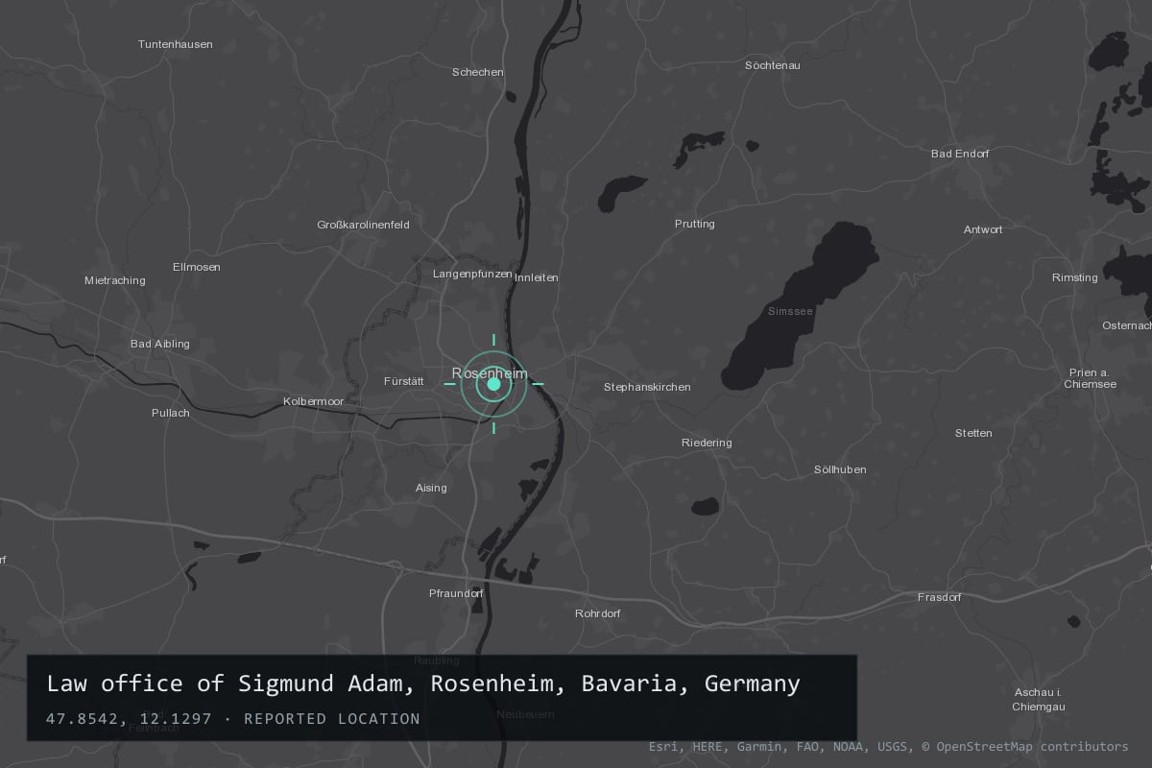Click the Stetten label

973,433
